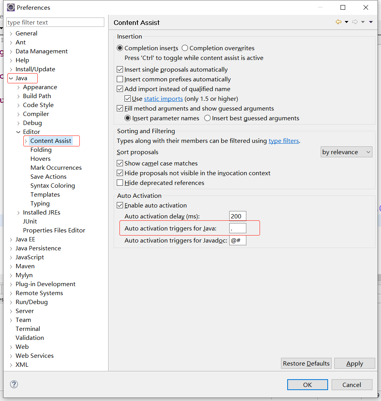Viewport: 381px width, 401px height.
Task: Toggle Insert single proposals automatically
Action: pyautogui.click(x=120, y=70)
